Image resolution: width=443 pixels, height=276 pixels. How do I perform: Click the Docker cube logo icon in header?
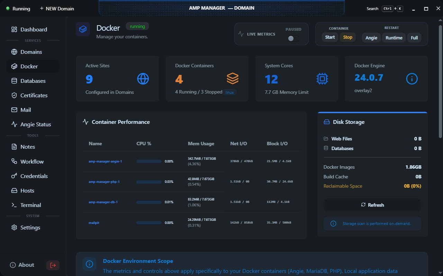tap(83, 29)
